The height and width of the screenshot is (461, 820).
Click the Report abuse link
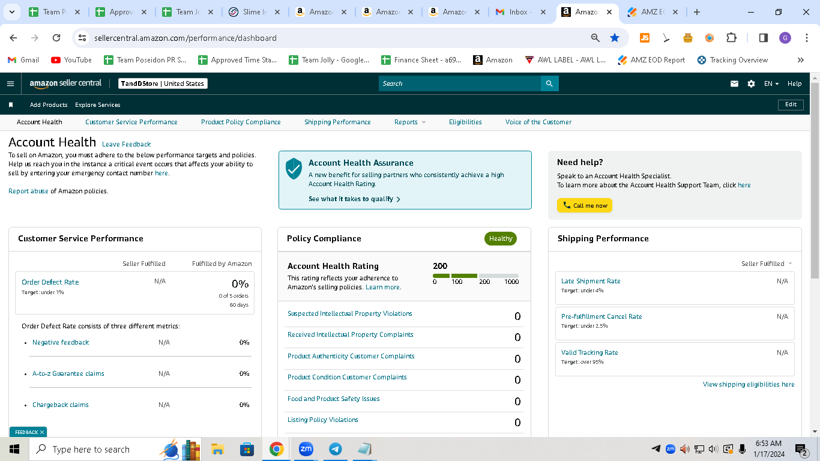click(x=28, y=191)
